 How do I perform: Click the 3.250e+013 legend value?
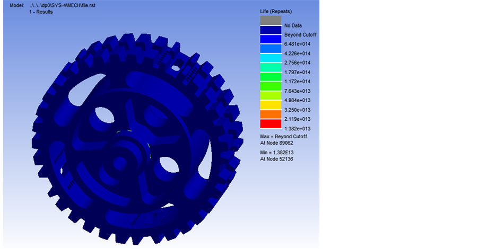[297, 109]
